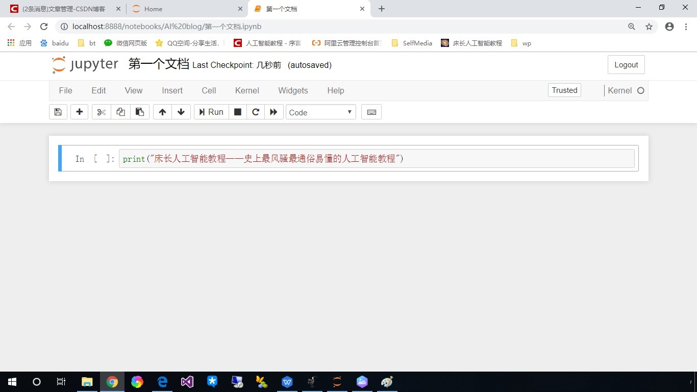This screenshot has width=697, height=392.
Task: Interrupt the kernel with the stop icon
Action: click(238, 112)
